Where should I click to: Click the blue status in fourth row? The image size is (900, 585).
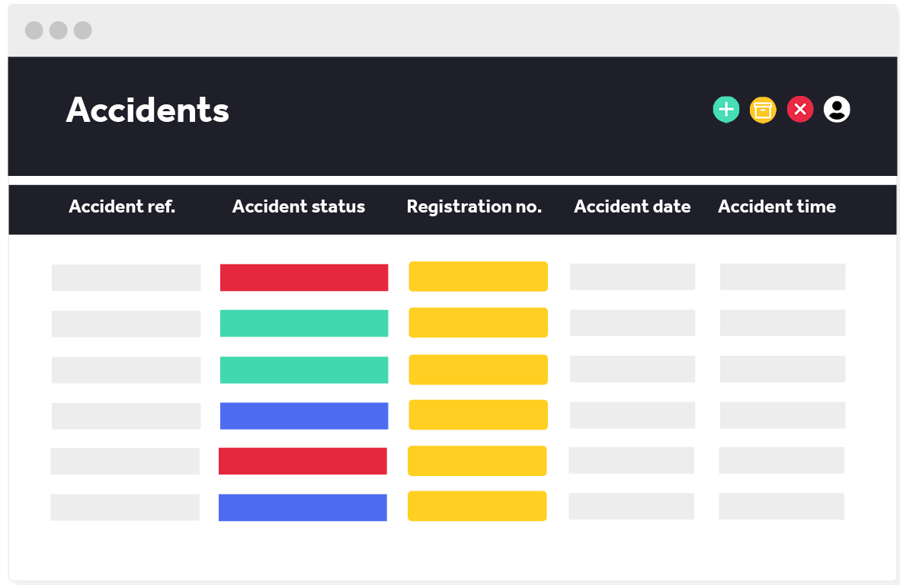tap(304, 416)
